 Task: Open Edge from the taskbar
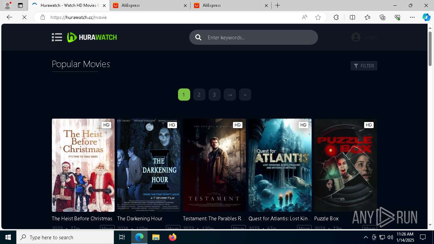pos(139,237)
